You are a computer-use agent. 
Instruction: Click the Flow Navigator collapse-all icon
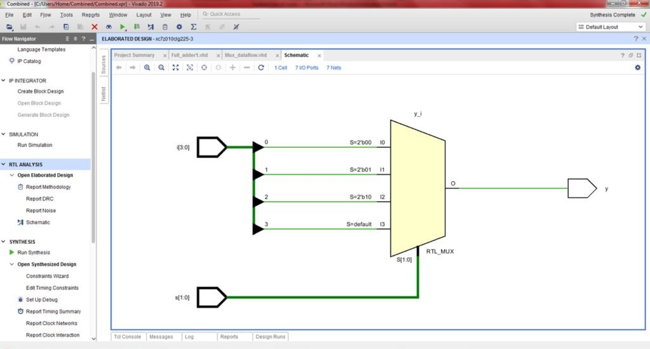coord(67,39)
